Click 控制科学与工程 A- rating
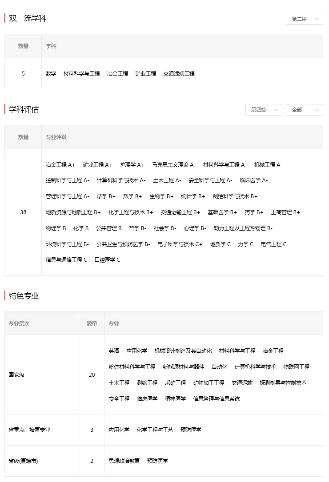The height and width of the screenshot is (482, 329). [68, 180]
